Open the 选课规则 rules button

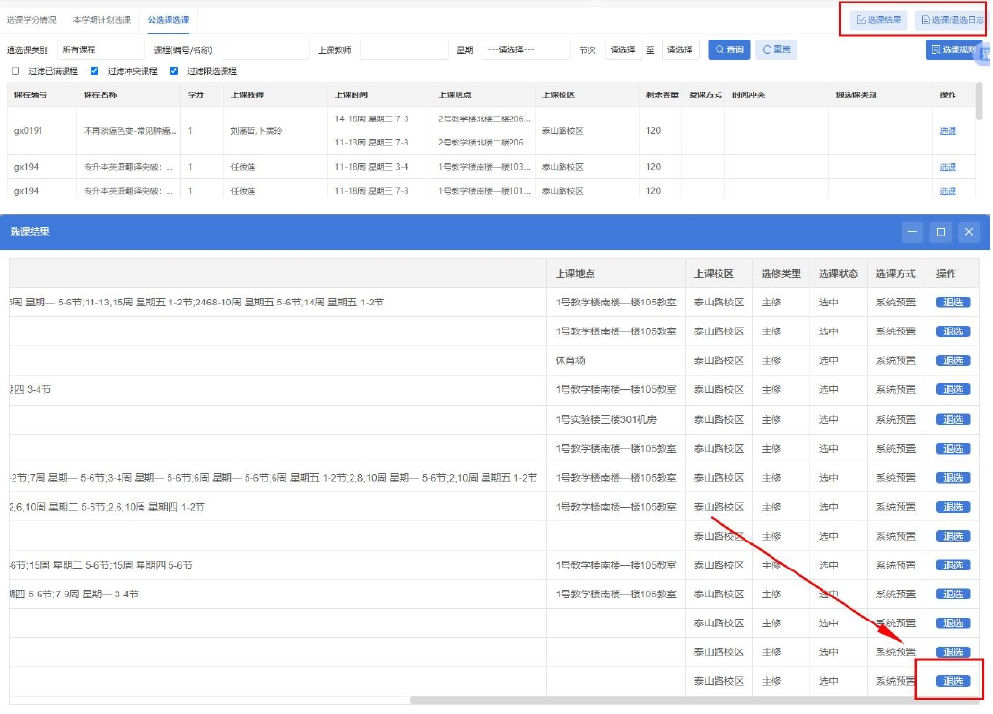pos(954,50)
